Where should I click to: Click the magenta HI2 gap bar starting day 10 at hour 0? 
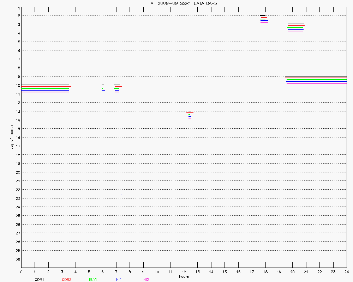click(45, 92)
